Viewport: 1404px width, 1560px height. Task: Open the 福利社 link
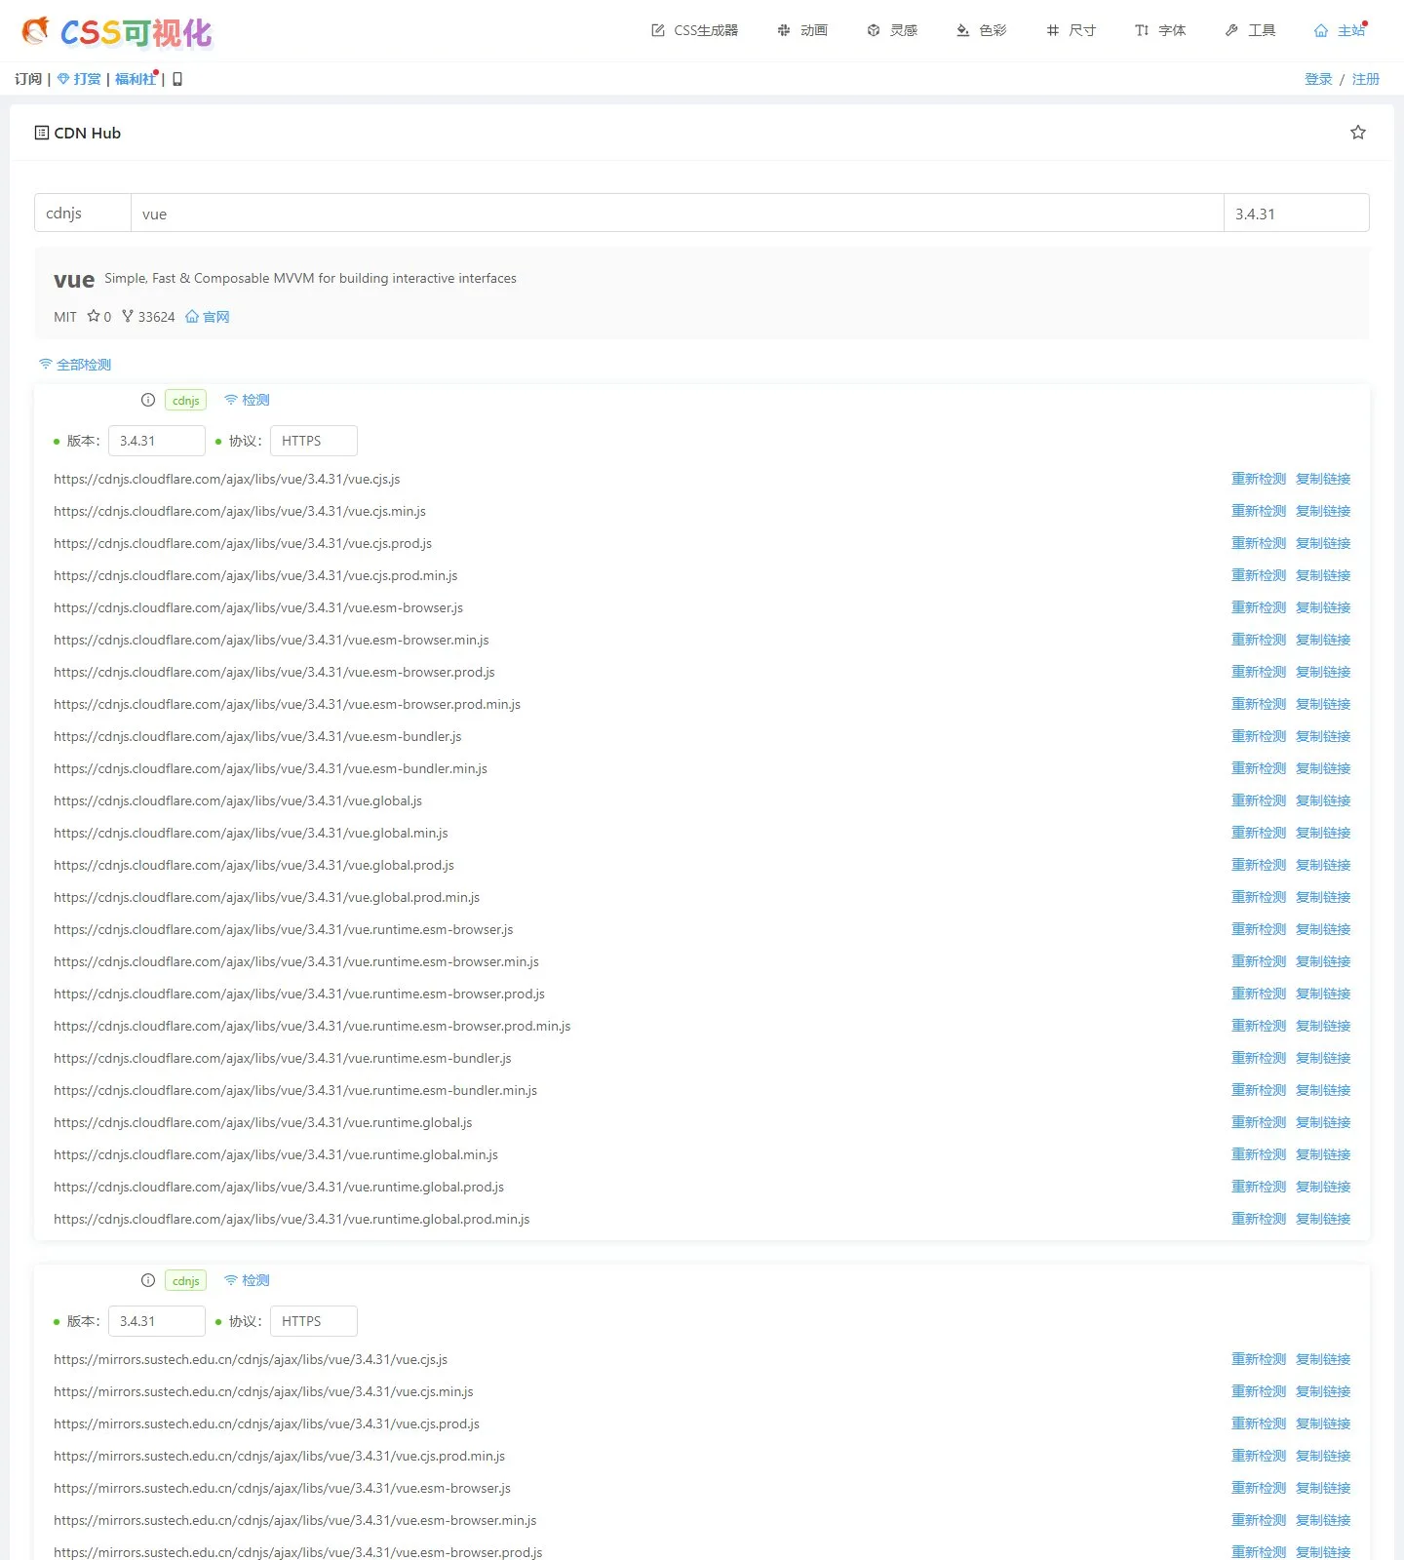[x=136, y=79]
